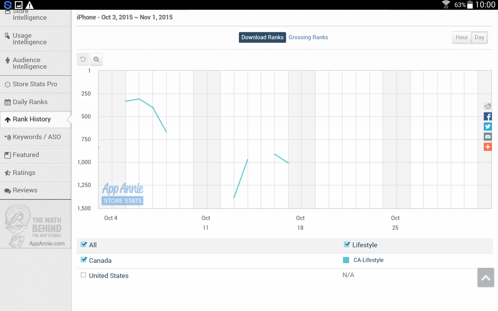Open Keywords / ASO page

pos(35,137)
